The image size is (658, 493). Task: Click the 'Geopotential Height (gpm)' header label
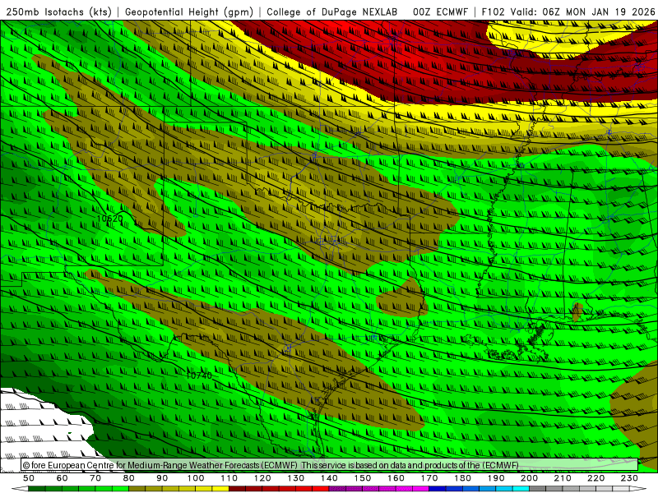(x=189, y=12)
